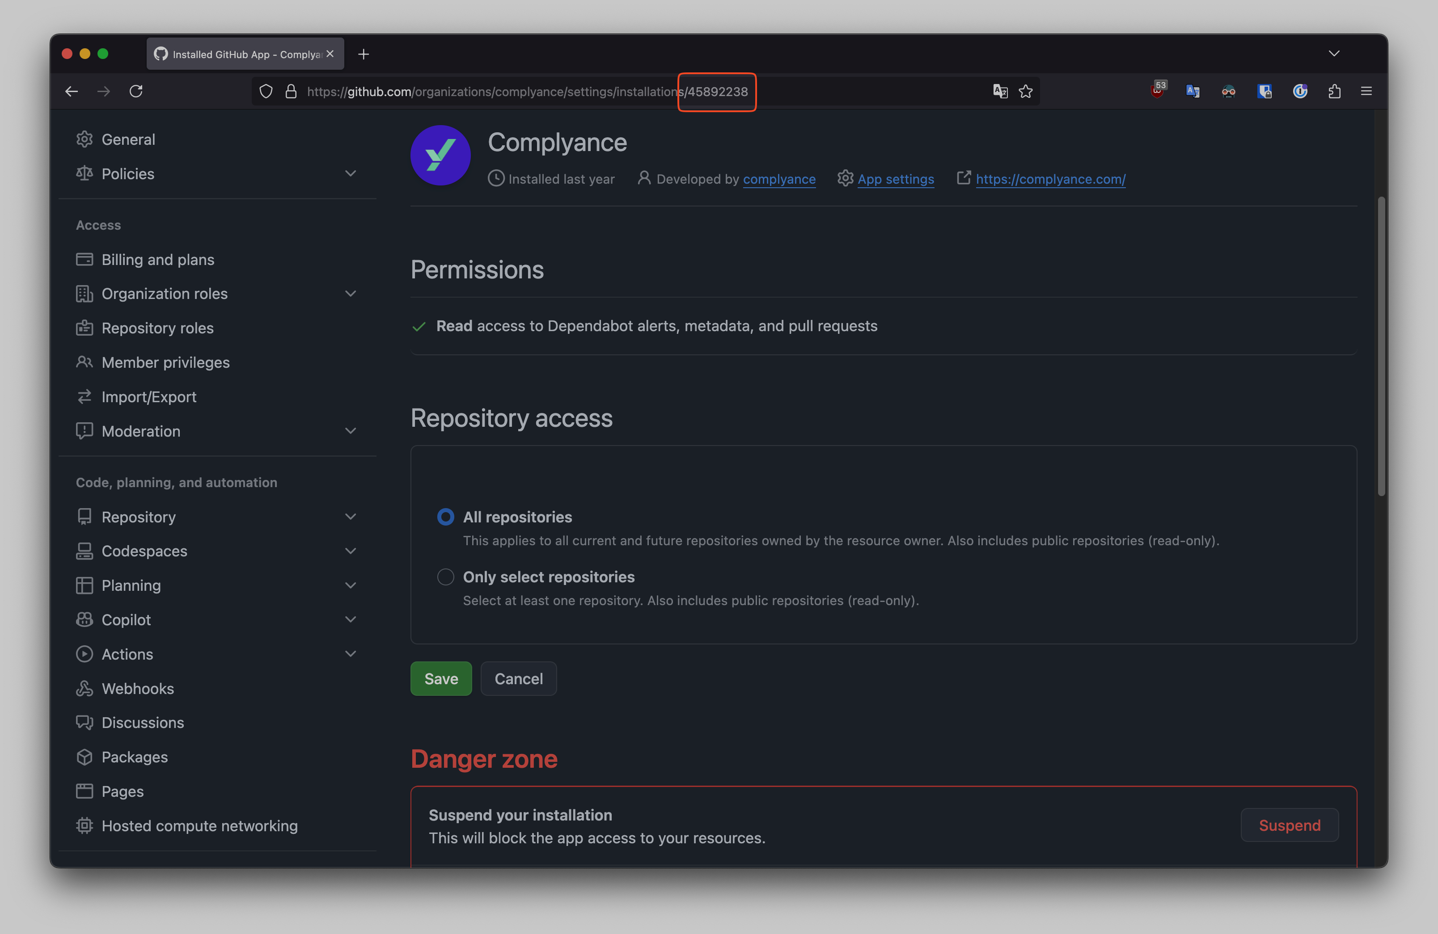The width and height of the screenshot is (1438, 934).
Task: Open General settings in sidebar
Action: [x=128, y=139]
